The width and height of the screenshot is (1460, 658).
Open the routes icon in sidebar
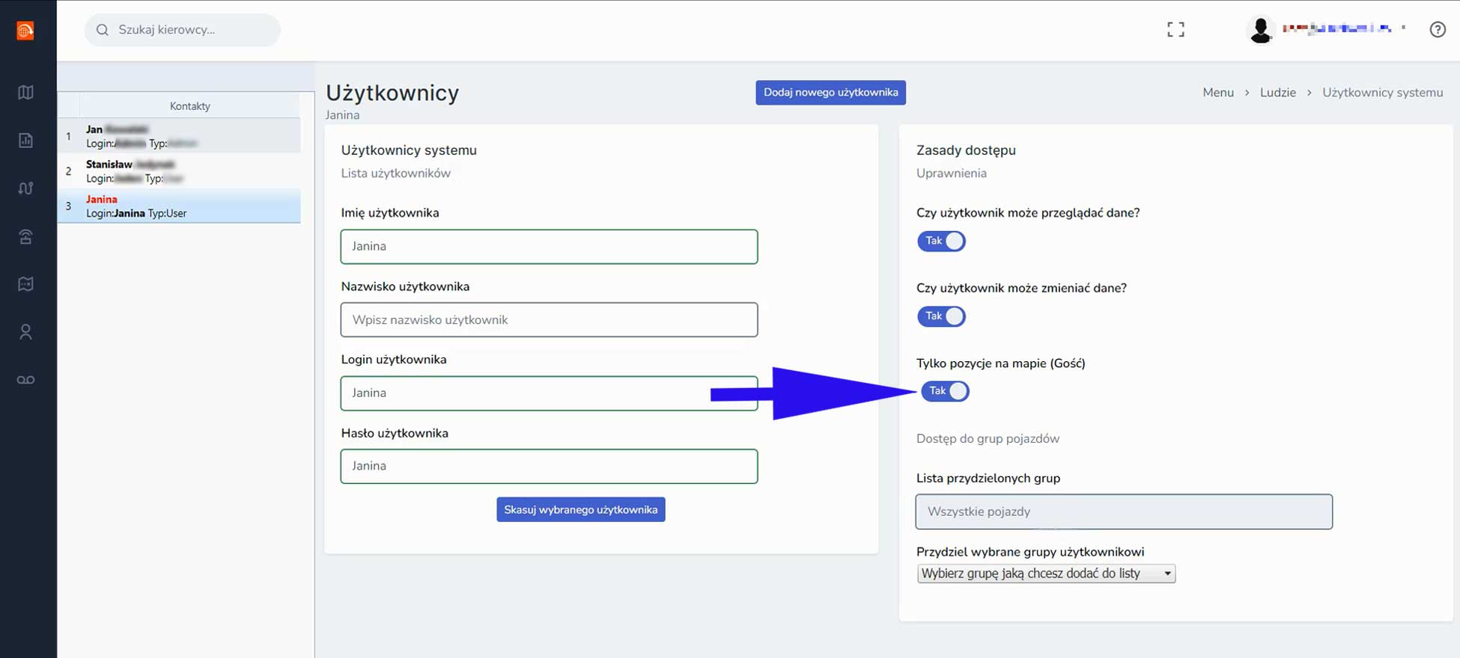(x=25, y=188)
